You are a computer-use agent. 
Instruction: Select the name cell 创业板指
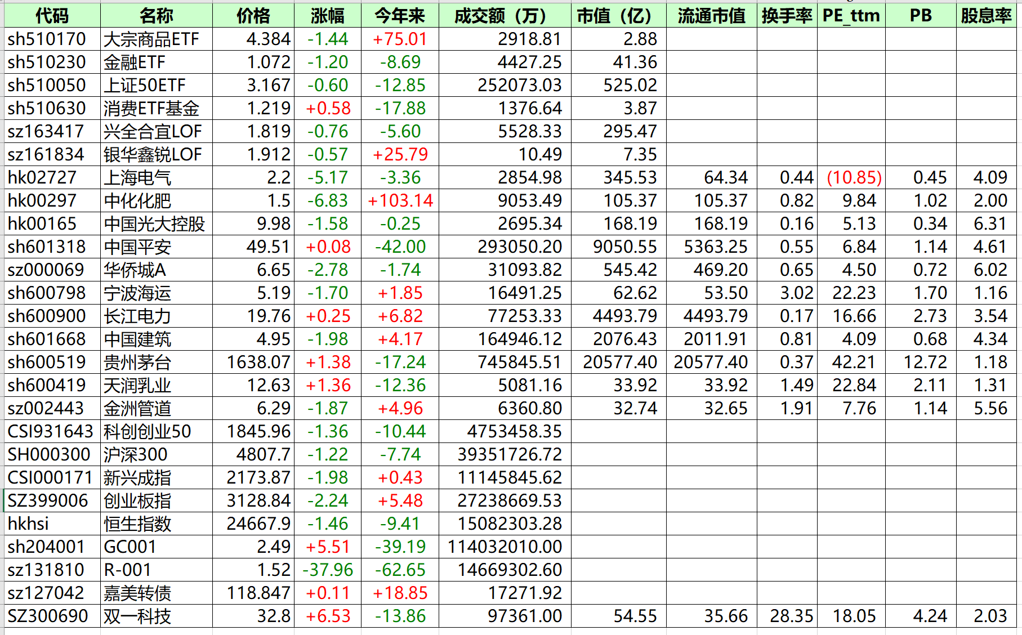pyautogui.click(x=157, y=500)
